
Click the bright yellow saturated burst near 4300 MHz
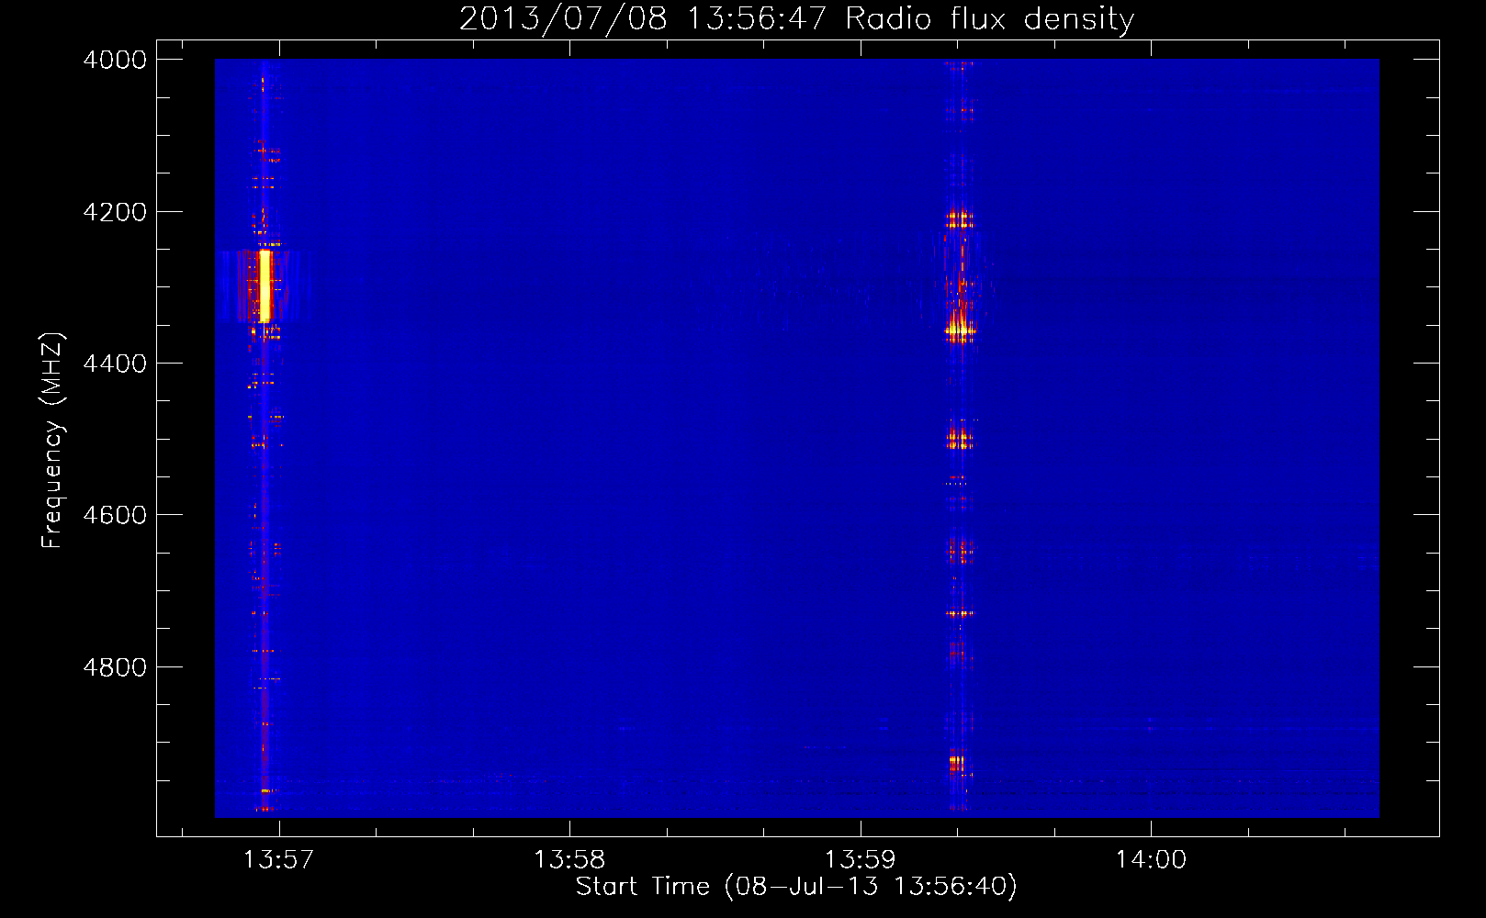265,285
